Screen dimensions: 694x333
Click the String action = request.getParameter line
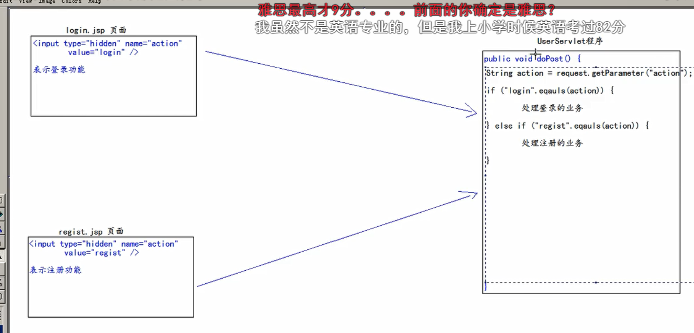click(x=589, y=73)
